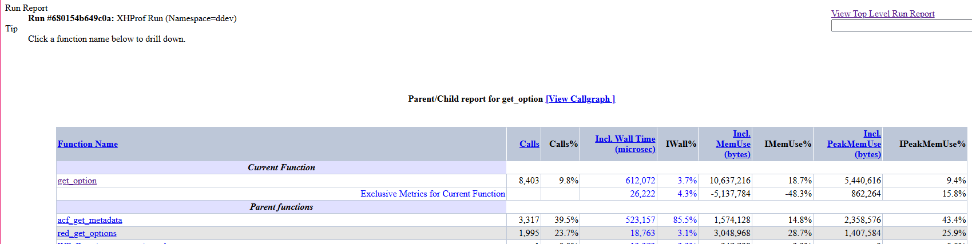Drill down into get_option function
Screen dimensions: 972x244
coord(77,181)
